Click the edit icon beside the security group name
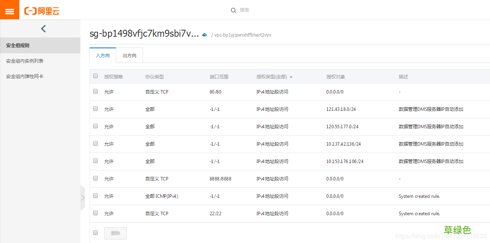Viewport: 490px width, 243px height. point(204,34)
